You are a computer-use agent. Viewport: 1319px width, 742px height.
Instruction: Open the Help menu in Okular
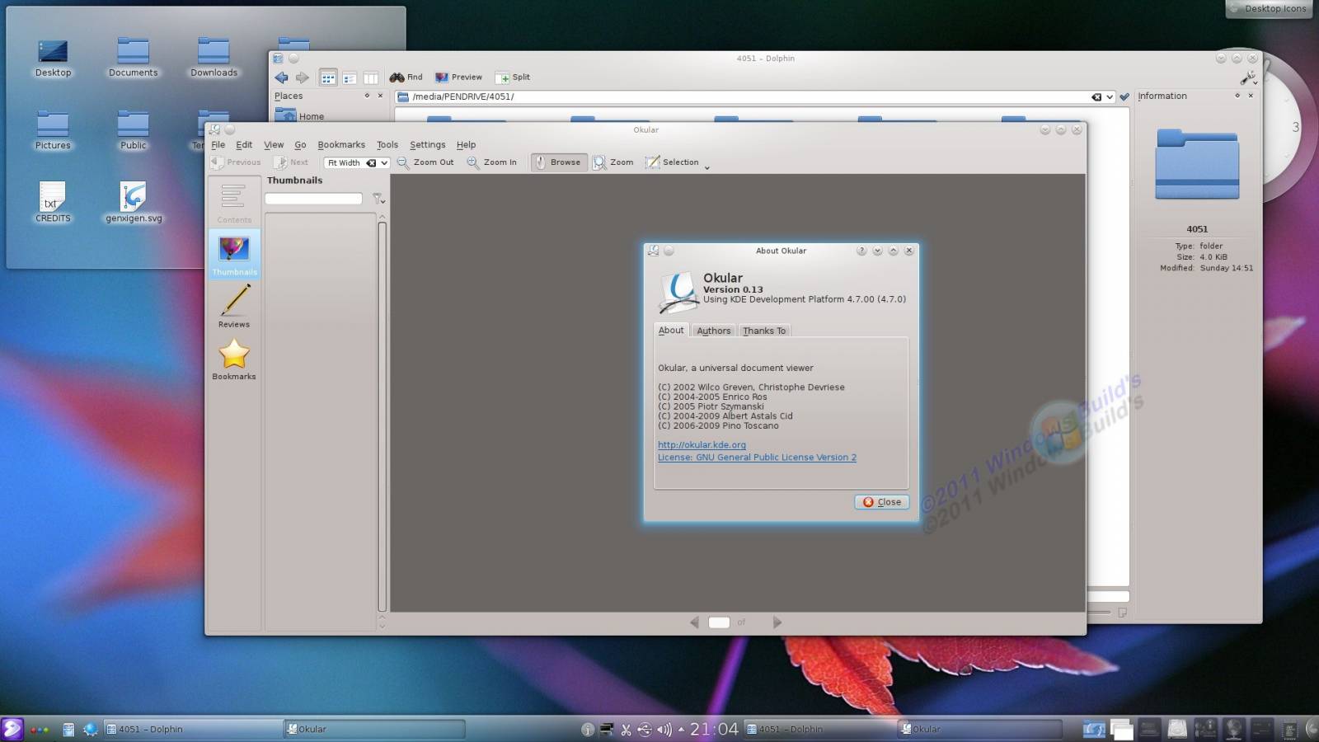pyautogui.click(x=467, y=144)
